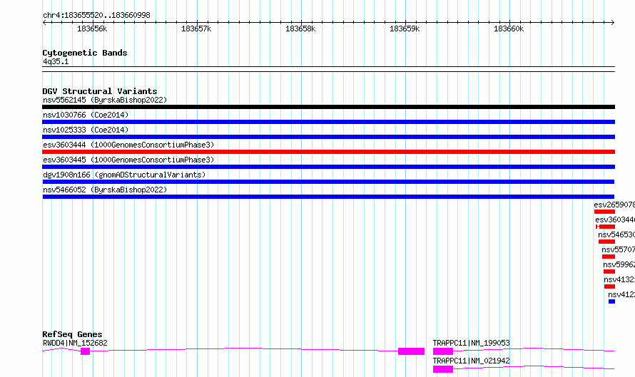This screenshot has height=377, width=635.
Task: Open the nsv1025333 (Coe2014) label
Action: (x=86, y=130)
